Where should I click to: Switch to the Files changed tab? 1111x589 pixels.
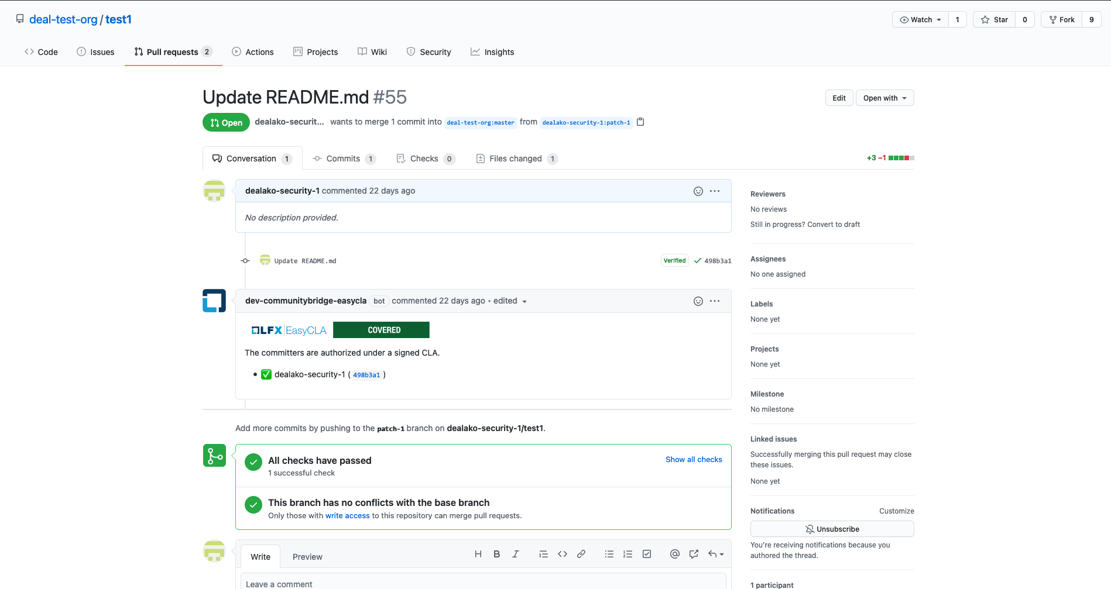pos(517,159)
